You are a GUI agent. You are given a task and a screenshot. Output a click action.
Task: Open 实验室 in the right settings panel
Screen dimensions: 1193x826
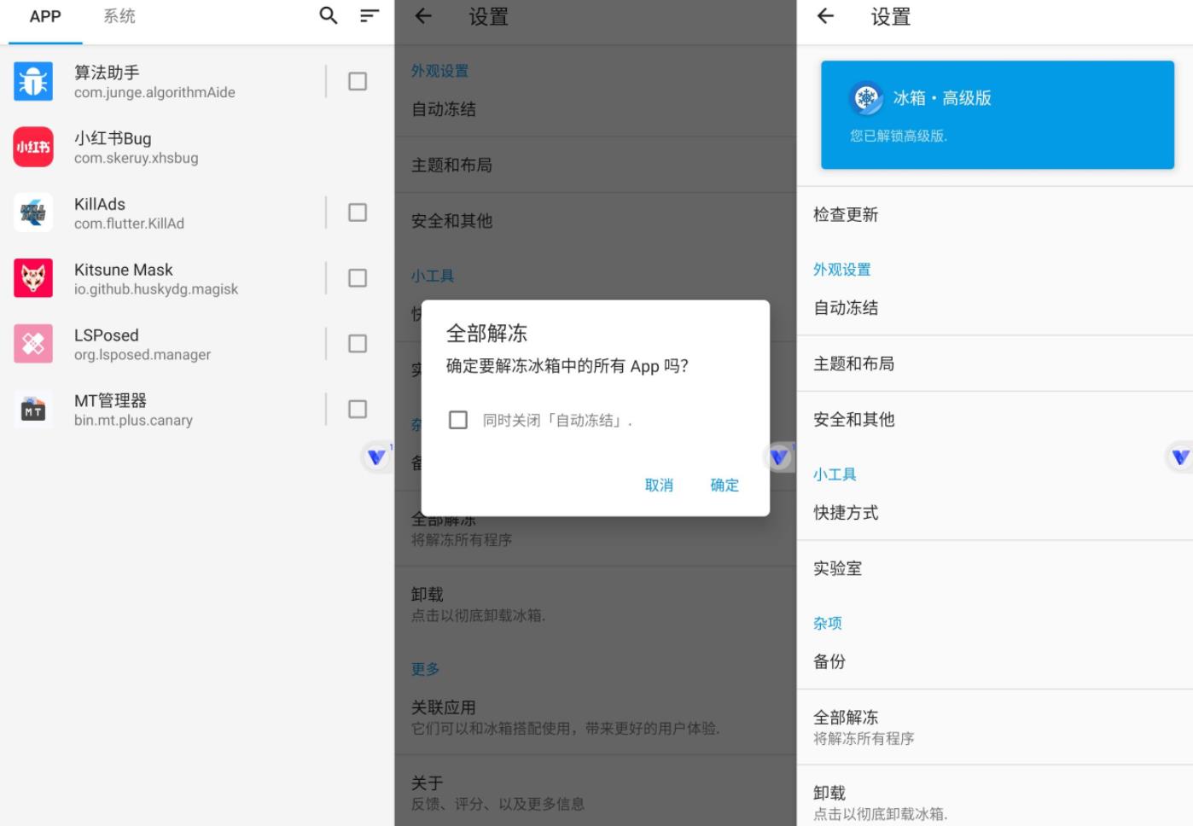coord(837,568)
